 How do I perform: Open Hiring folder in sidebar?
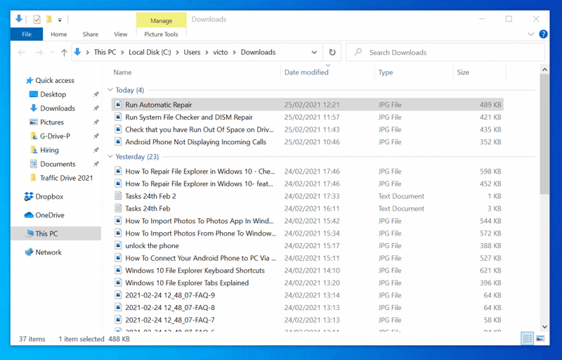point(49,150)
